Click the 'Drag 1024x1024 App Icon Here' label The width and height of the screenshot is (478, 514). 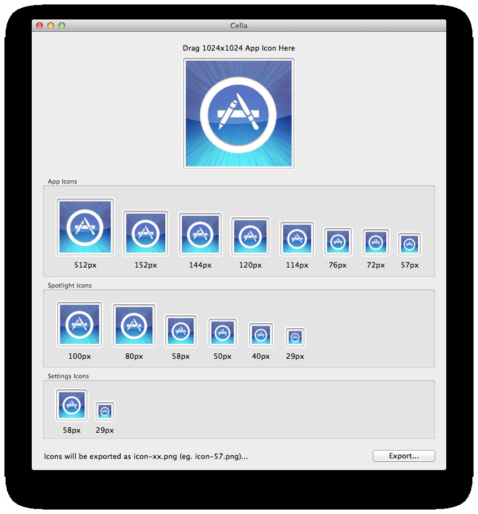click(x=239, y=48)
